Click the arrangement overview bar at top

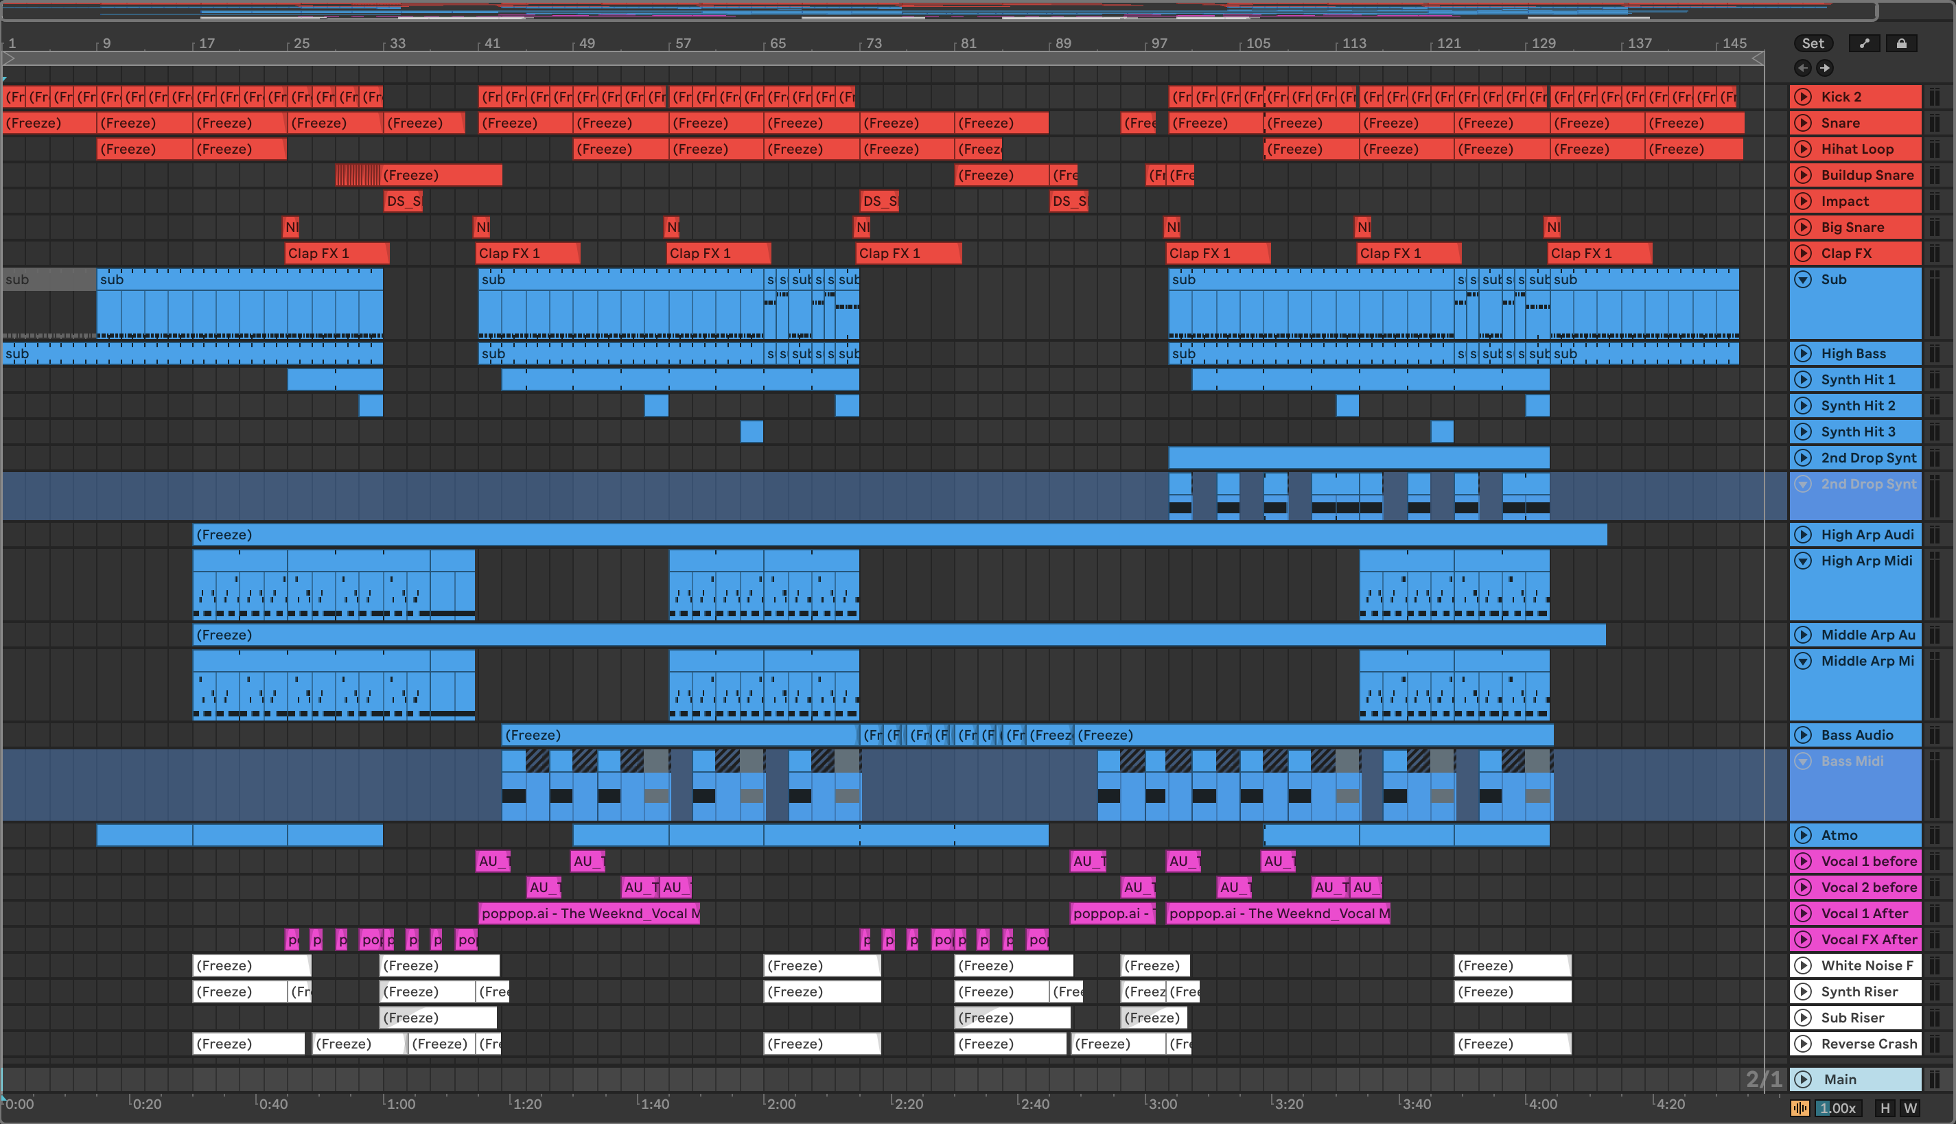[x=940, y=11]
